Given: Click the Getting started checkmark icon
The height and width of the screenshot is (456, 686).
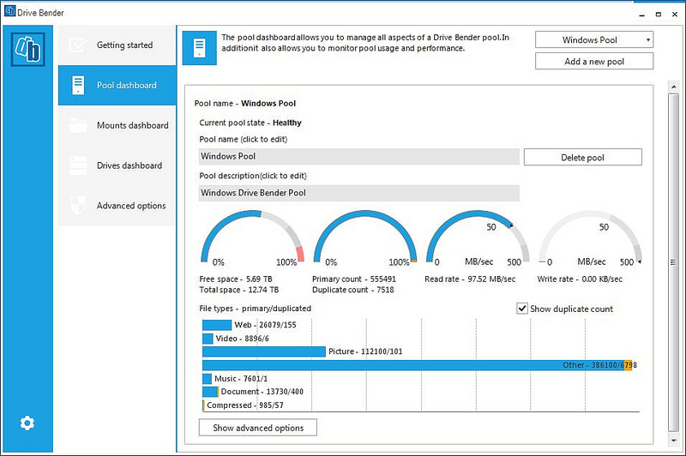Looking at the screenshot, I should click(x=78, y=45).
